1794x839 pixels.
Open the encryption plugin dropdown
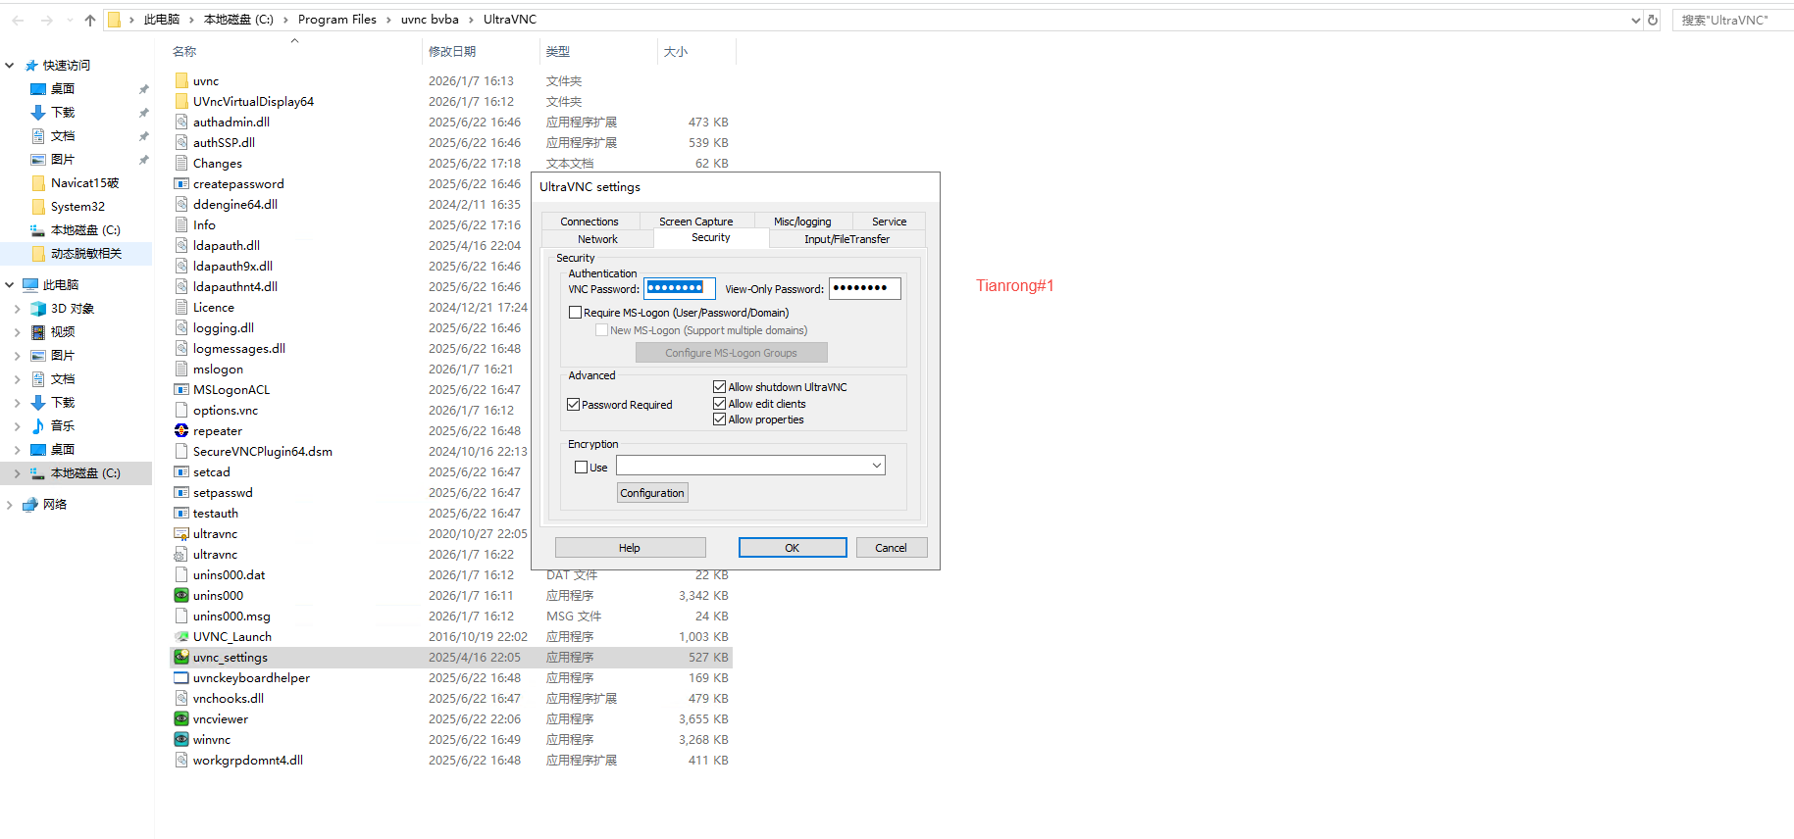(877, 466)
